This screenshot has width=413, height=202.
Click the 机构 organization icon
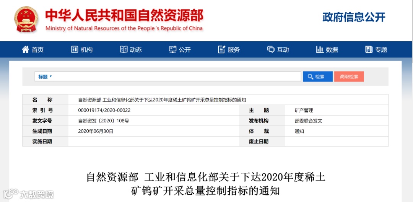click(75, 49)
